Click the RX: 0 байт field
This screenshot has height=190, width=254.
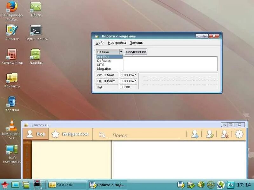107,75
